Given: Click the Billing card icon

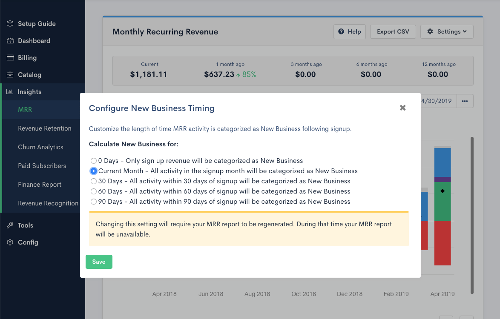Looking at the screenshot, I should [10, 58].
